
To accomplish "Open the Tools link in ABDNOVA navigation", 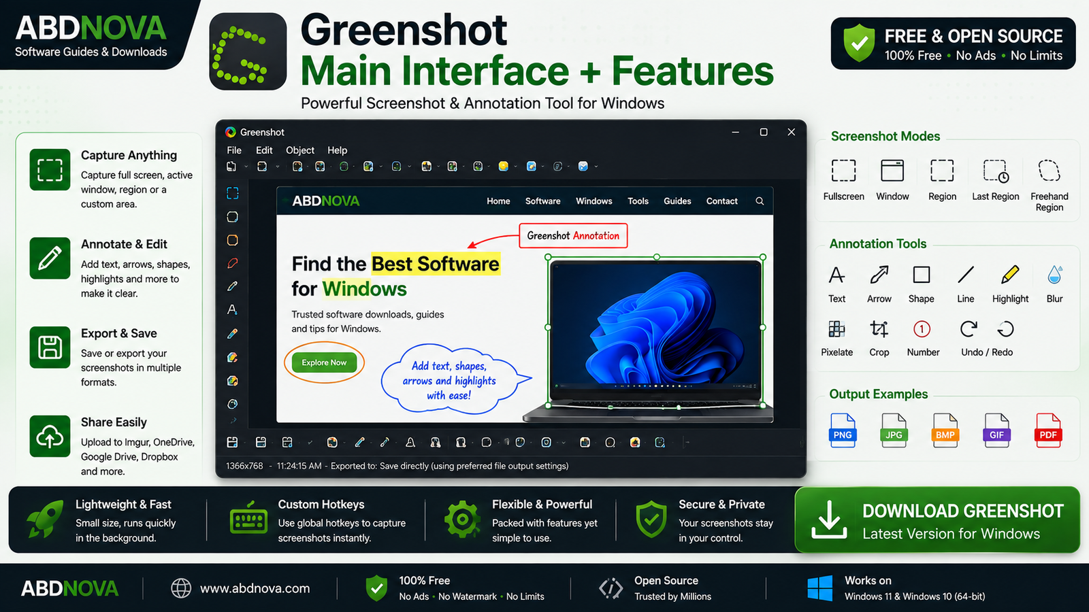I will [638, 201].
